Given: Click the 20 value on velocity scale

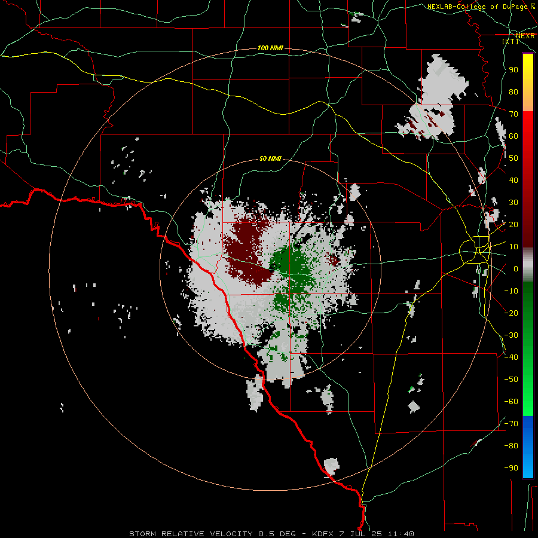Looking at the screenshot, I should coord(513,224).
